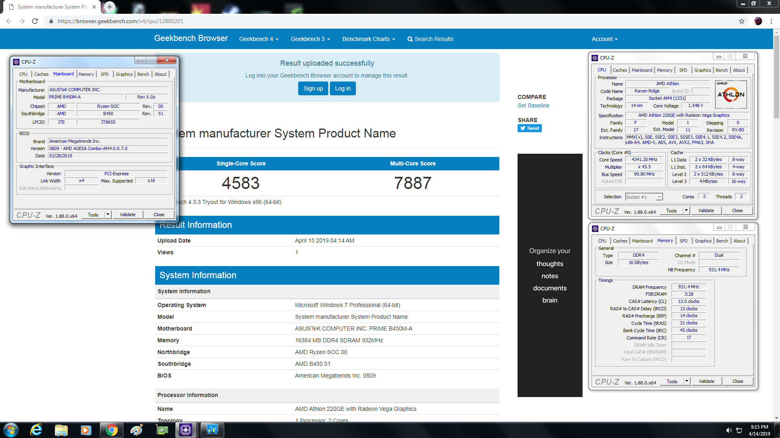Expand the Geekbench 3 menu
This screenshot has height=438, width=780.
[310, 39]
